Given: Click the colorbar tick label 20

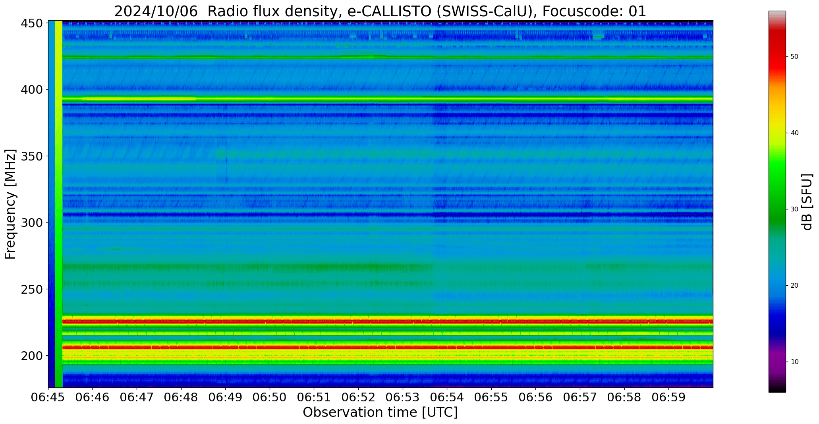Looking at the screenshot, I should [794, 286].
